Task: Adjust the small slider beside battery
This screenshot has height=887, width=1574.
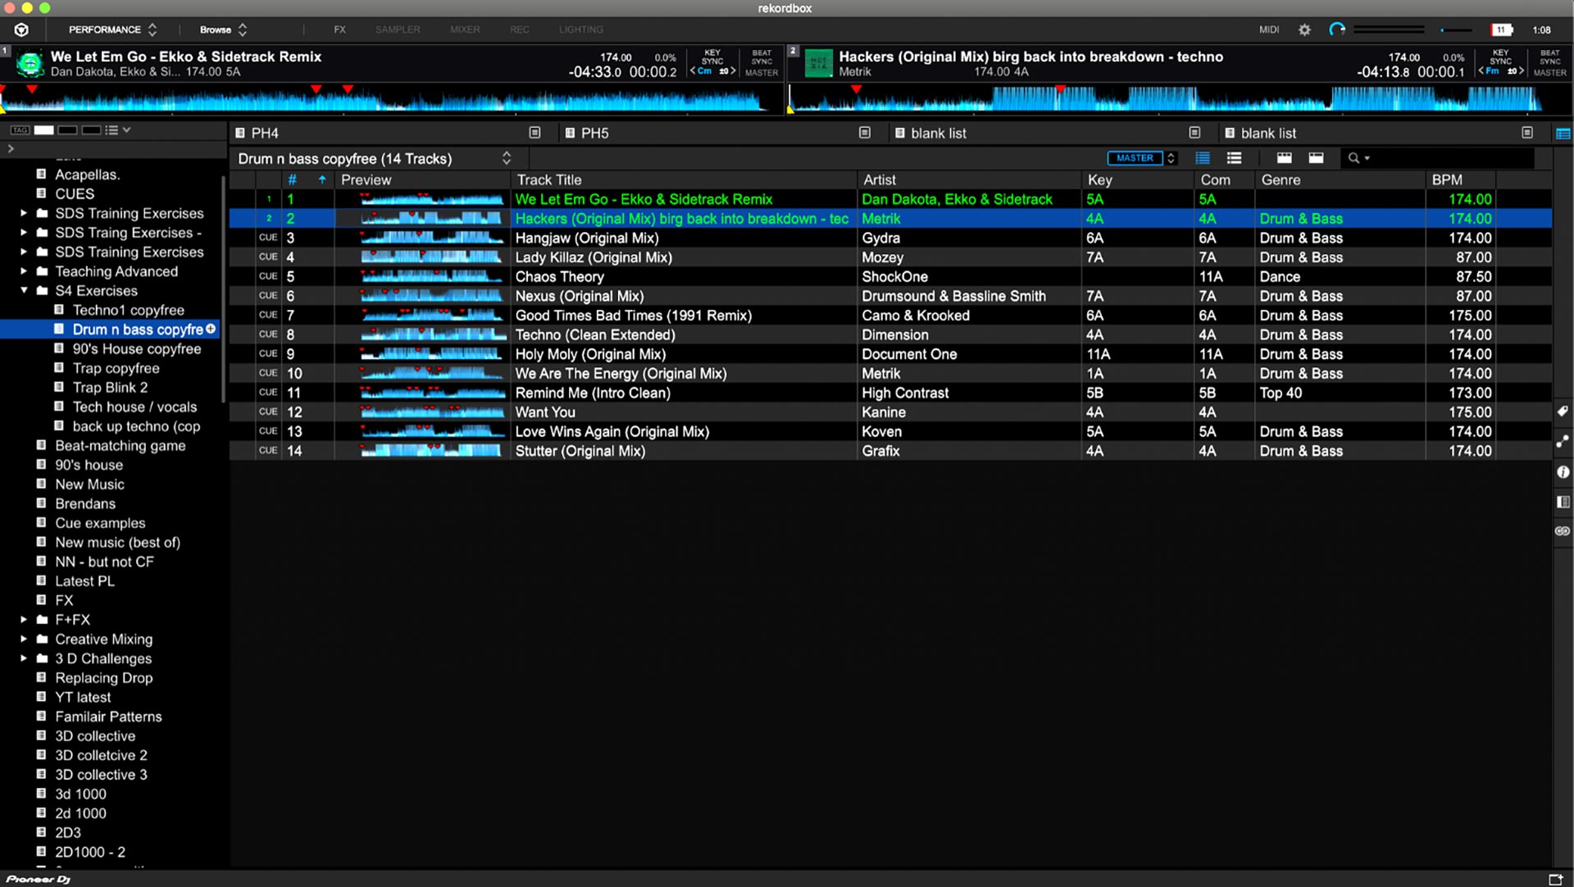Action: click(x=1456, y=30)
